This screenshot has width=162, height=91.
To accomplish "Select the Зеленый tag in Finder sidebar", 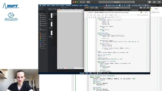I will coord(43,40).
